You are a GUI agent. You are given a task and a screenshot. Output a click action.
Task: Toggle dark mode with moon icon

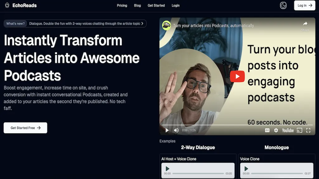(283, 5)
